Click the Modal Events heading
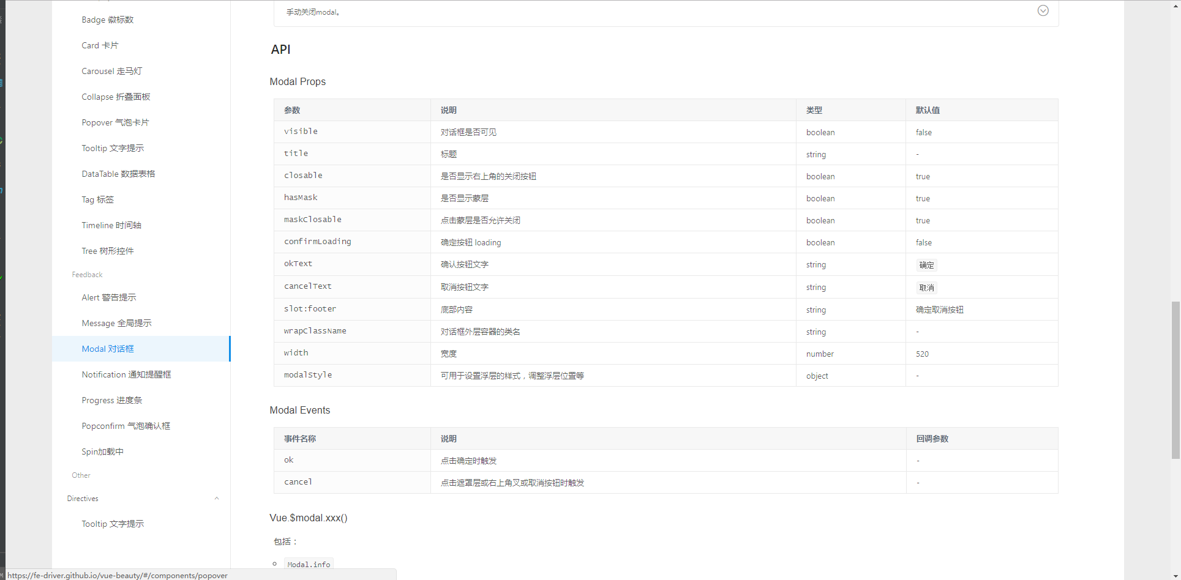The width and height of the screenshot is (1181, 580). 300,410
